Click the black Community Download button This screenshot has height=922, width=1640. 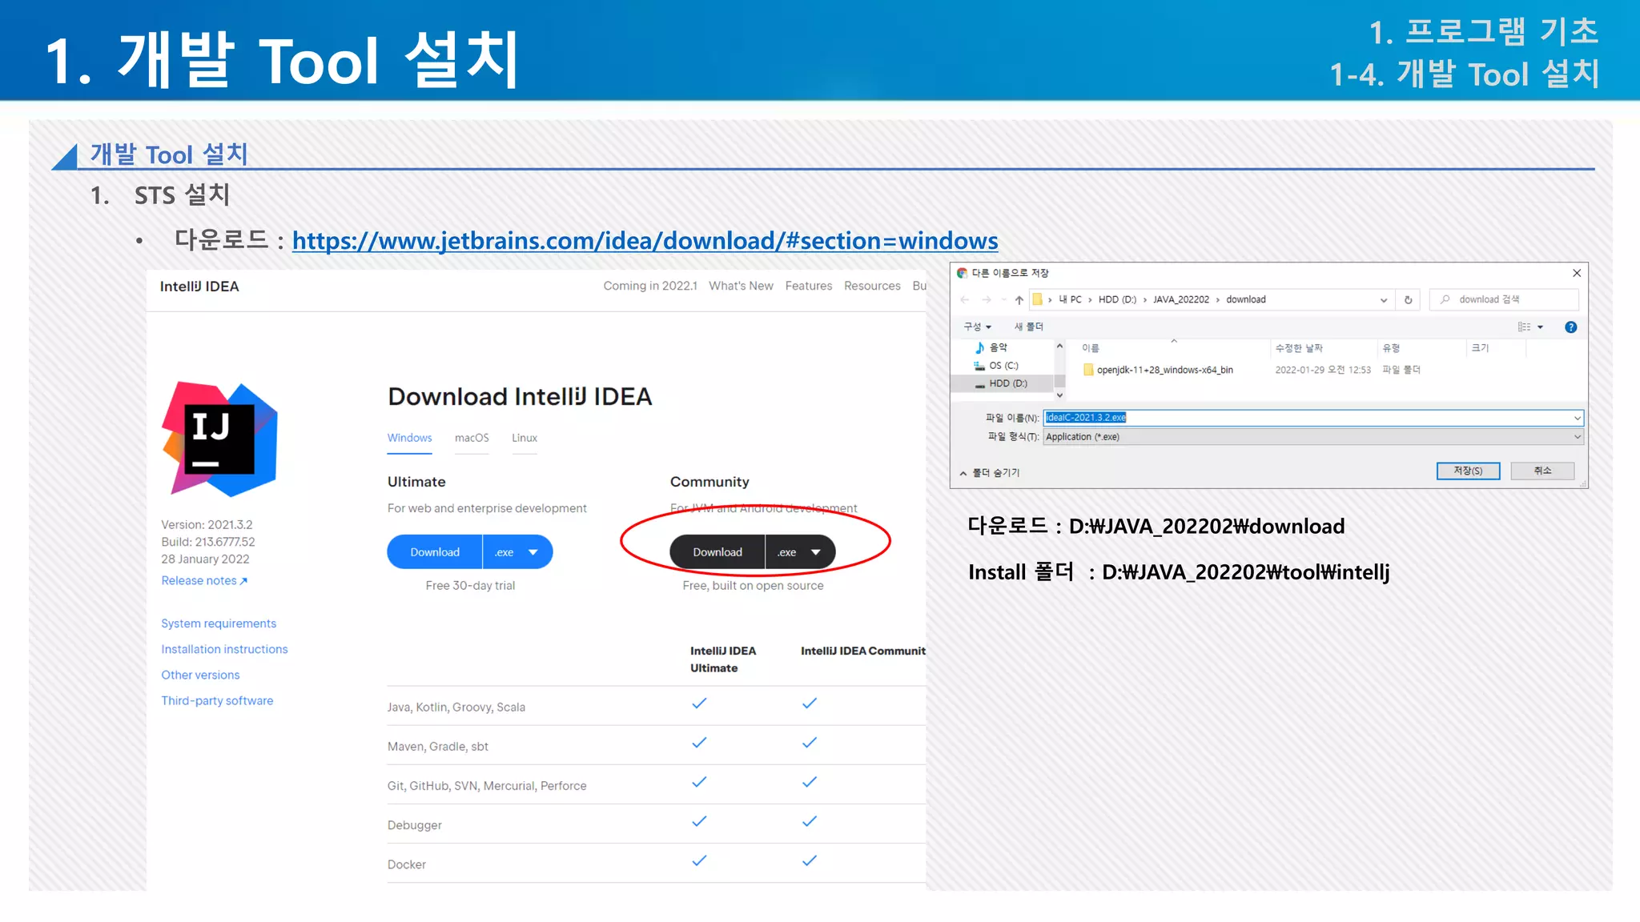click(x=717, y=552)
